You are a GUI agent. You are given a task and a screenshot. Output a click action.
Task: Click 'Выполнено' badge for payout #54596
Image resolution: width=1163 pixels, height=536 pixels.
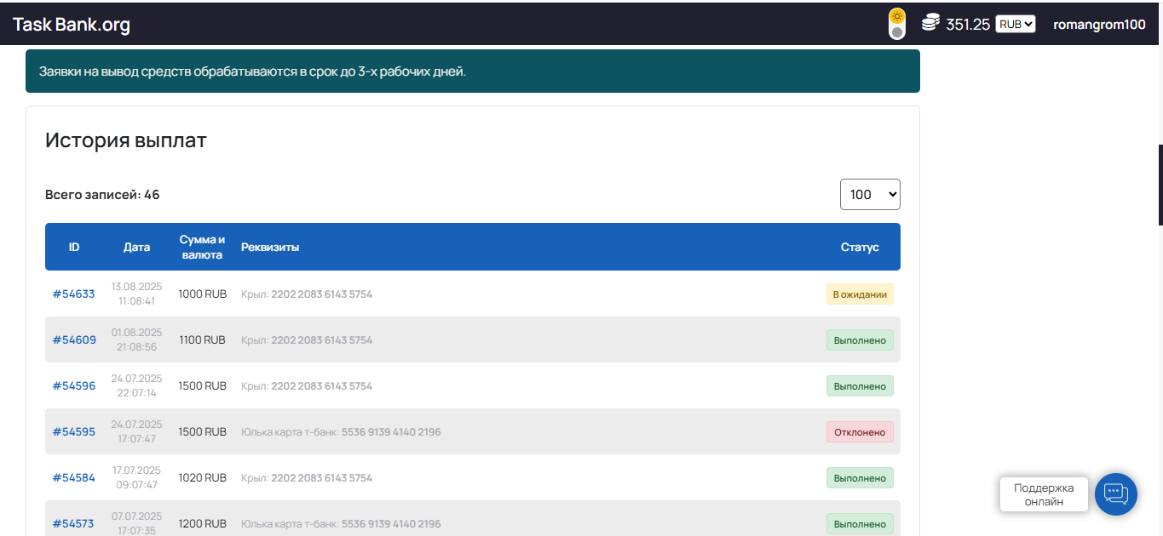pyautogui.click(x=860, y=386)
